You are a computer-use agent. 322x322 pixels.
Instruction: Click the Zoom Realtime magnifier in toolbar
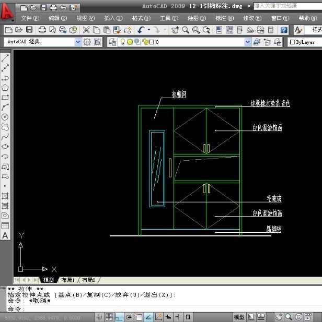click(186, 30)
